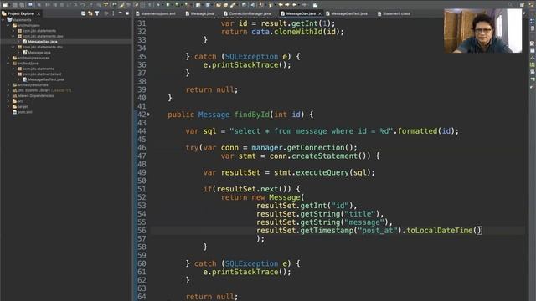Screen dimensions: 536x301
Task: Click the Back navigation arrow in the toolbar
Action: [294, 5]
